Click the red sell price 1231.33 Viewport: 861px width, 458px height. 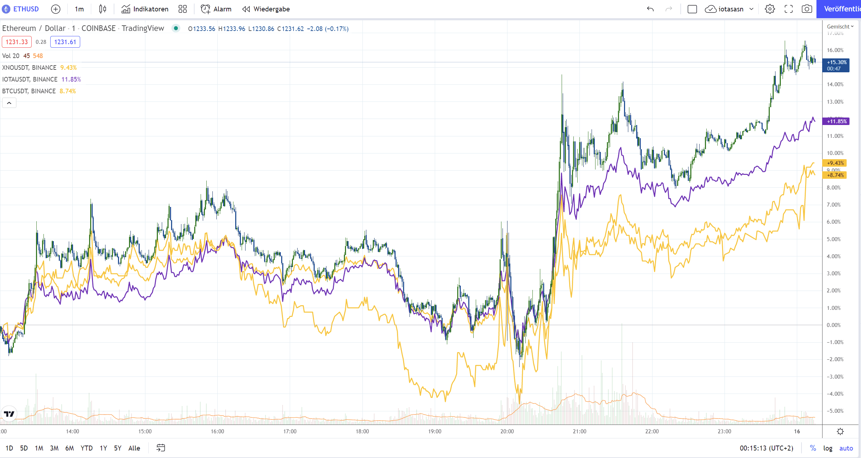click(x=17, y=42)
